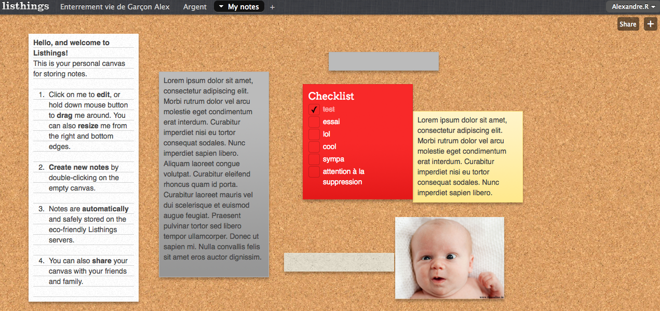Mark 'sympa' as done

coord(314,159)
